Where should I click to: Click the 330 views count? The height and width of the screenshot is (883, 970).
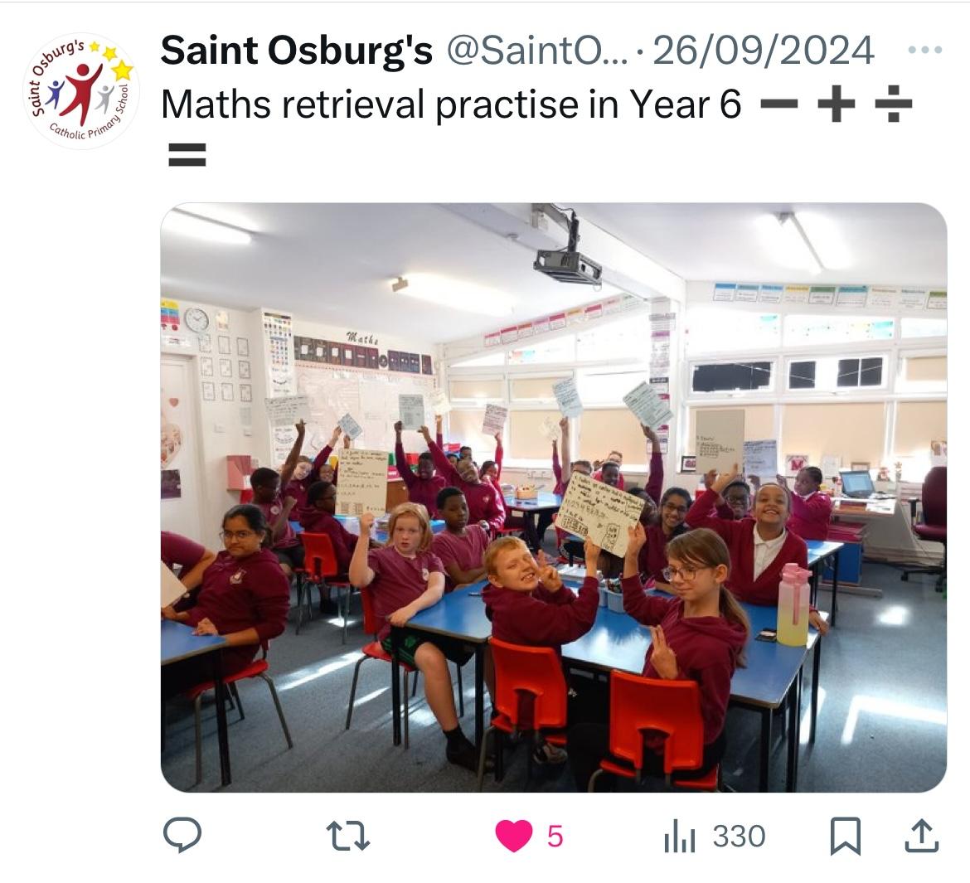[x=739, y=837]
